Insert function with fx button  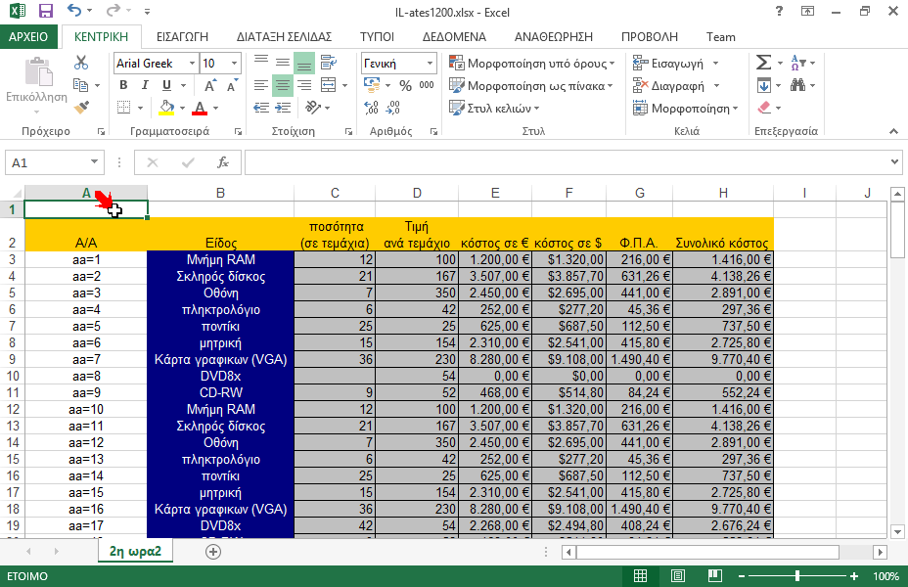tap(223, 162)
